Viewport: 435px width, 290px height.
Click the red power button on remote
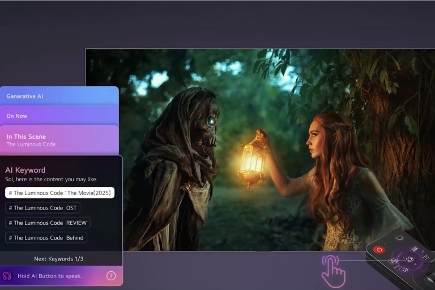(379, 249)
